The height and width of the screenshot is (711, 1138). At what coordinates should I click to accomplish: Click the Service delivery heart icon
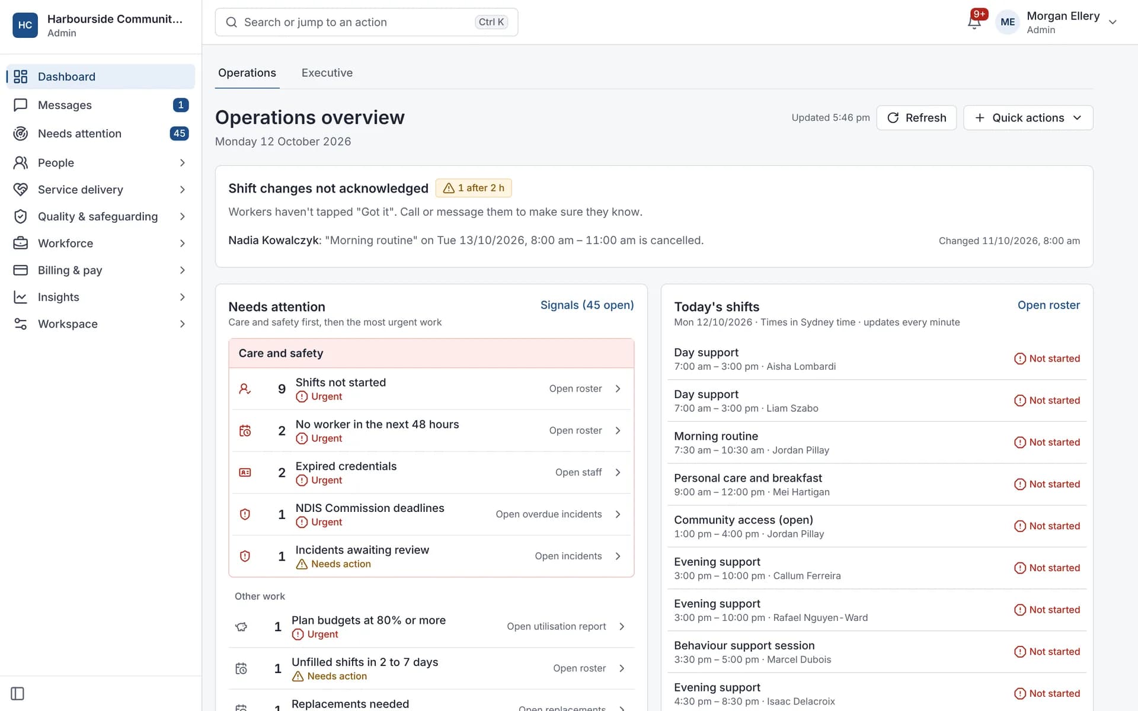pos(21,190)
